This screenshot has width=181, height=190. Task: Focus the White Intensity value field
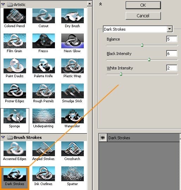[172, 68]
